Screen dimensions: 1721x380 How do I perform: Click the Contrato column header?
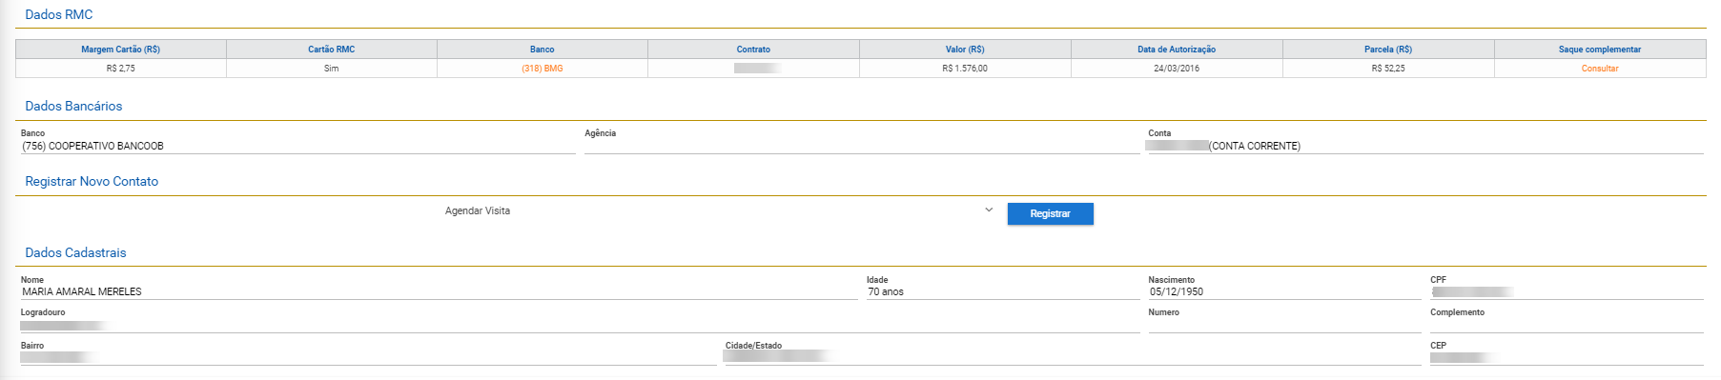point(753,50)
